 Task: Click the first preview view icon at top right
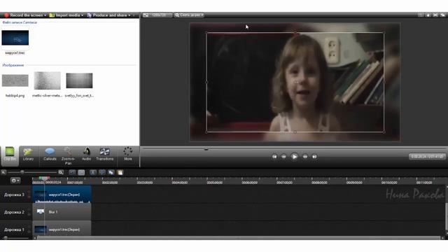click(421, 15)
